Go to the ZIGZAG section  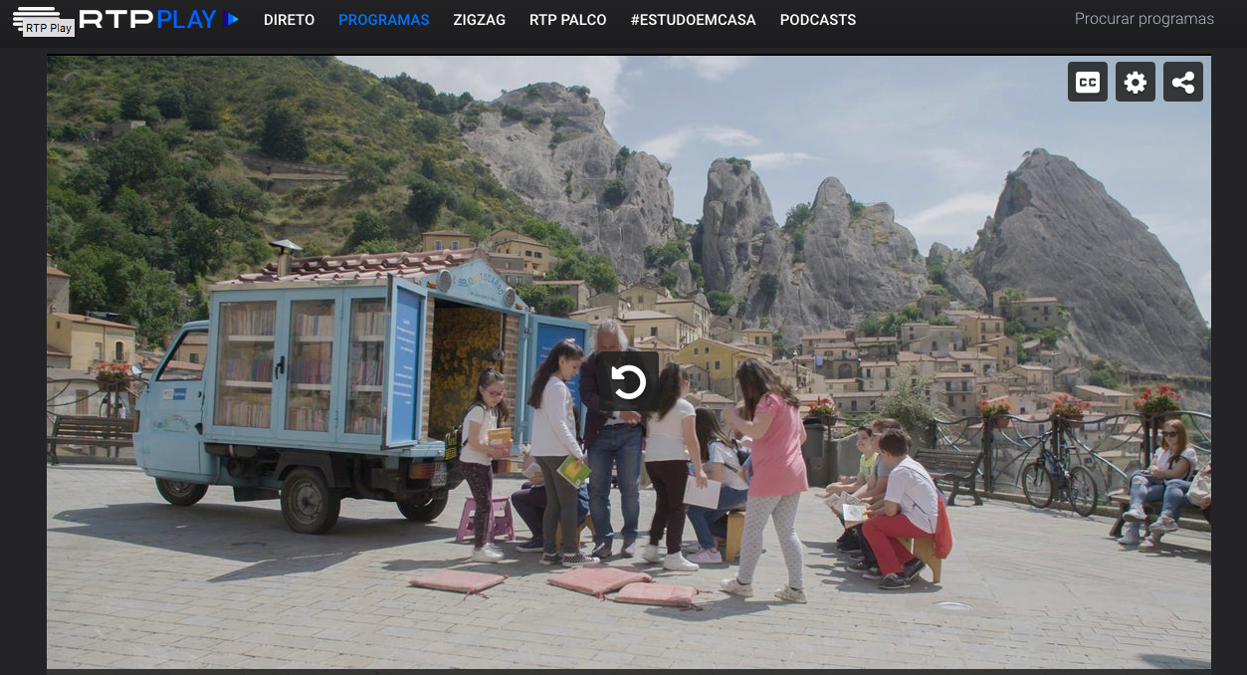[x=479, y=20]
